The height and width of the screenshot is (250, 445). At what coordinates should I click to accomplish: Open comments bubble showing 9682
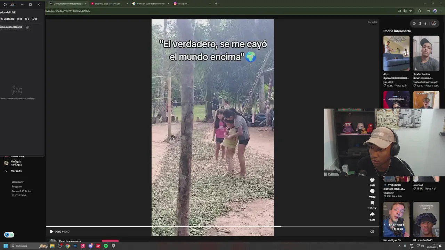click(372, 191)
